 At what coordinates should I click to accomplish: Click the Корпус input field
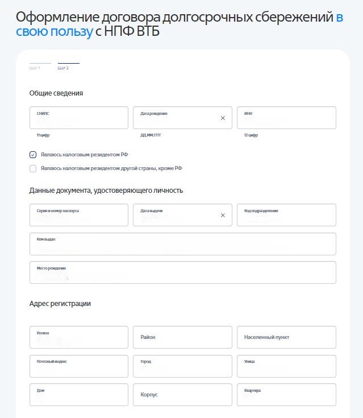tap(182, 395)
